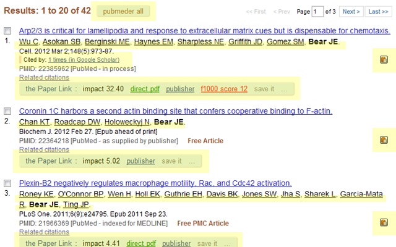Click the copy icon beside the first result
Image resolution: width=396 pixels, height=247 pixels.
pyautogui.click(x=384, y=60)
